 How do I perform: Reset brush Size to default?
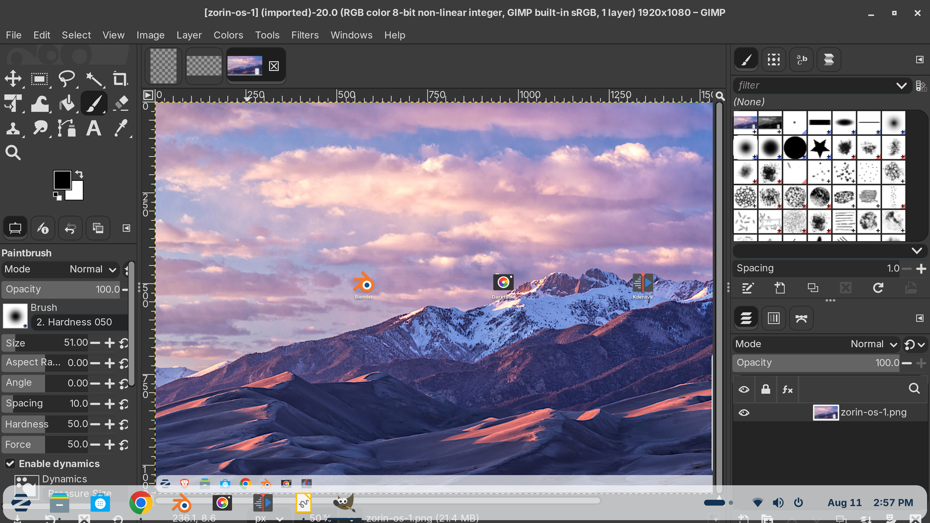124,343
